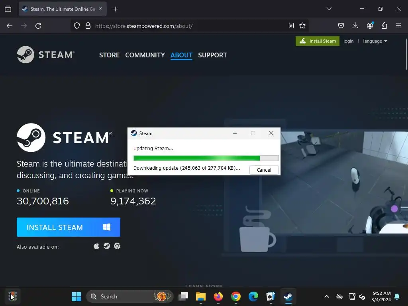This screenshot has height=306, width=408.
Task: Expand the language dropdown
Action: pyautogui.click(x=375, y=41)
